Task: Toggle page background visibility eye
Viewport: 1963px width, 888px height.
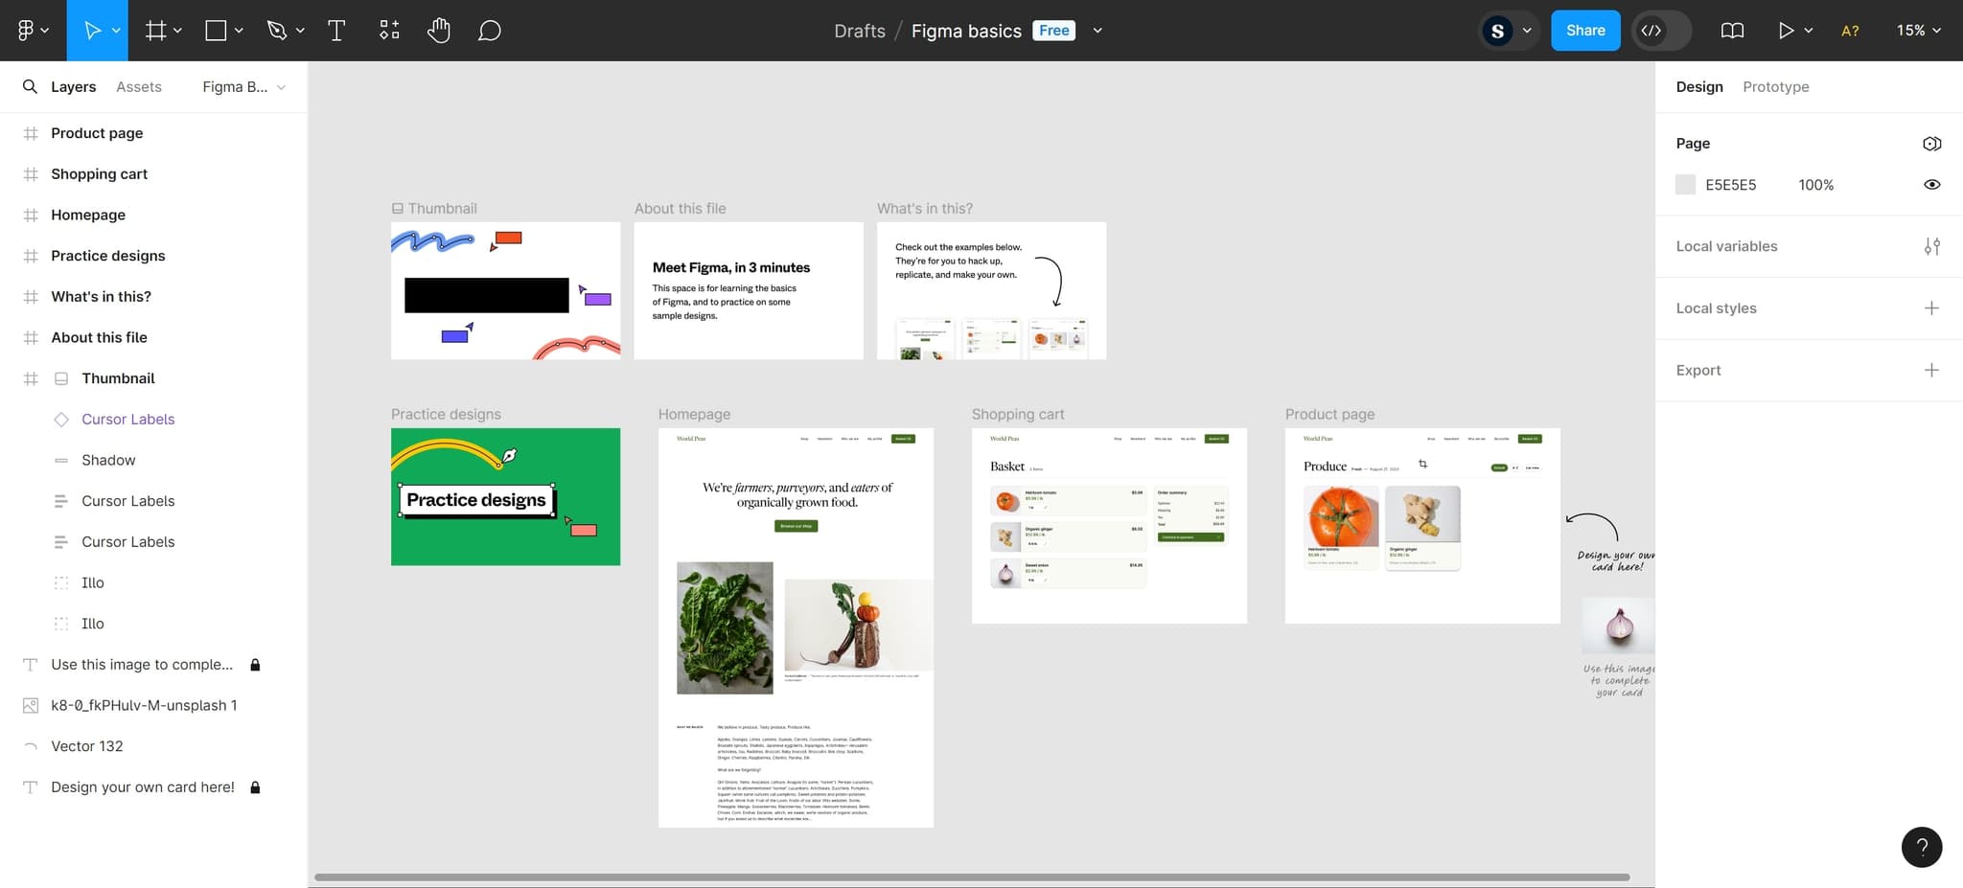Action: [1931, 185]
